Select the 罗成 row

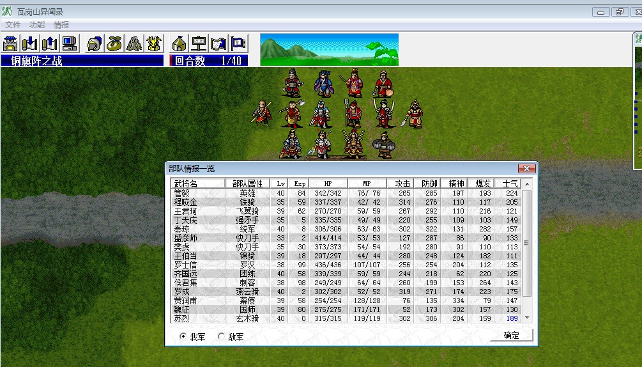[346, 292]
